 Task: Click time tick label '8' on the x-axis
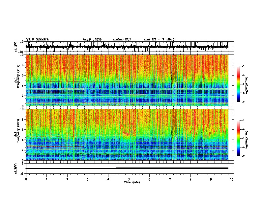point(190,179)
